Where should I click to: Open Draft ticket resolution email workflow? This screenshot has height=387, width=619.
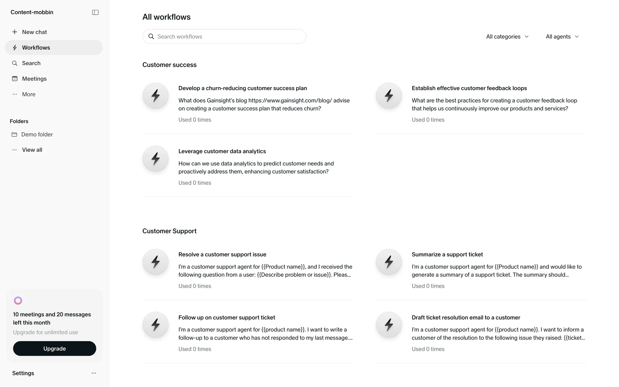(466, 318)
